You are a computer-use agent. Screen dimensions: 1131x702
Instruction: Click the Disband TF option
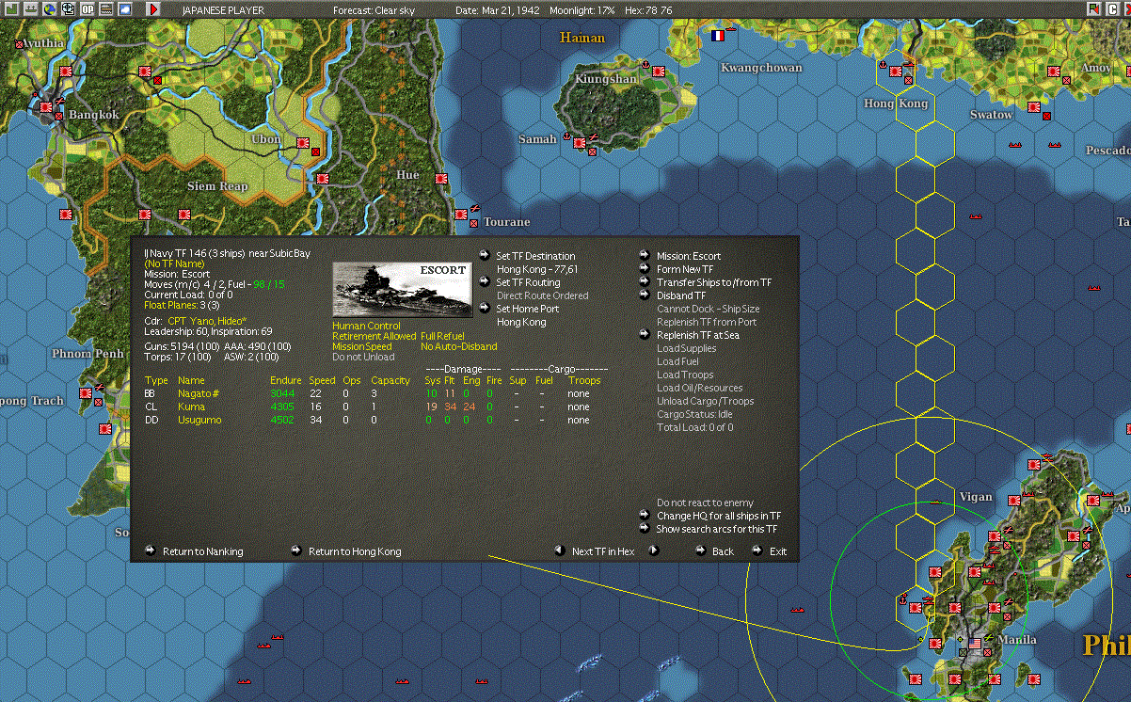(681, 295)
